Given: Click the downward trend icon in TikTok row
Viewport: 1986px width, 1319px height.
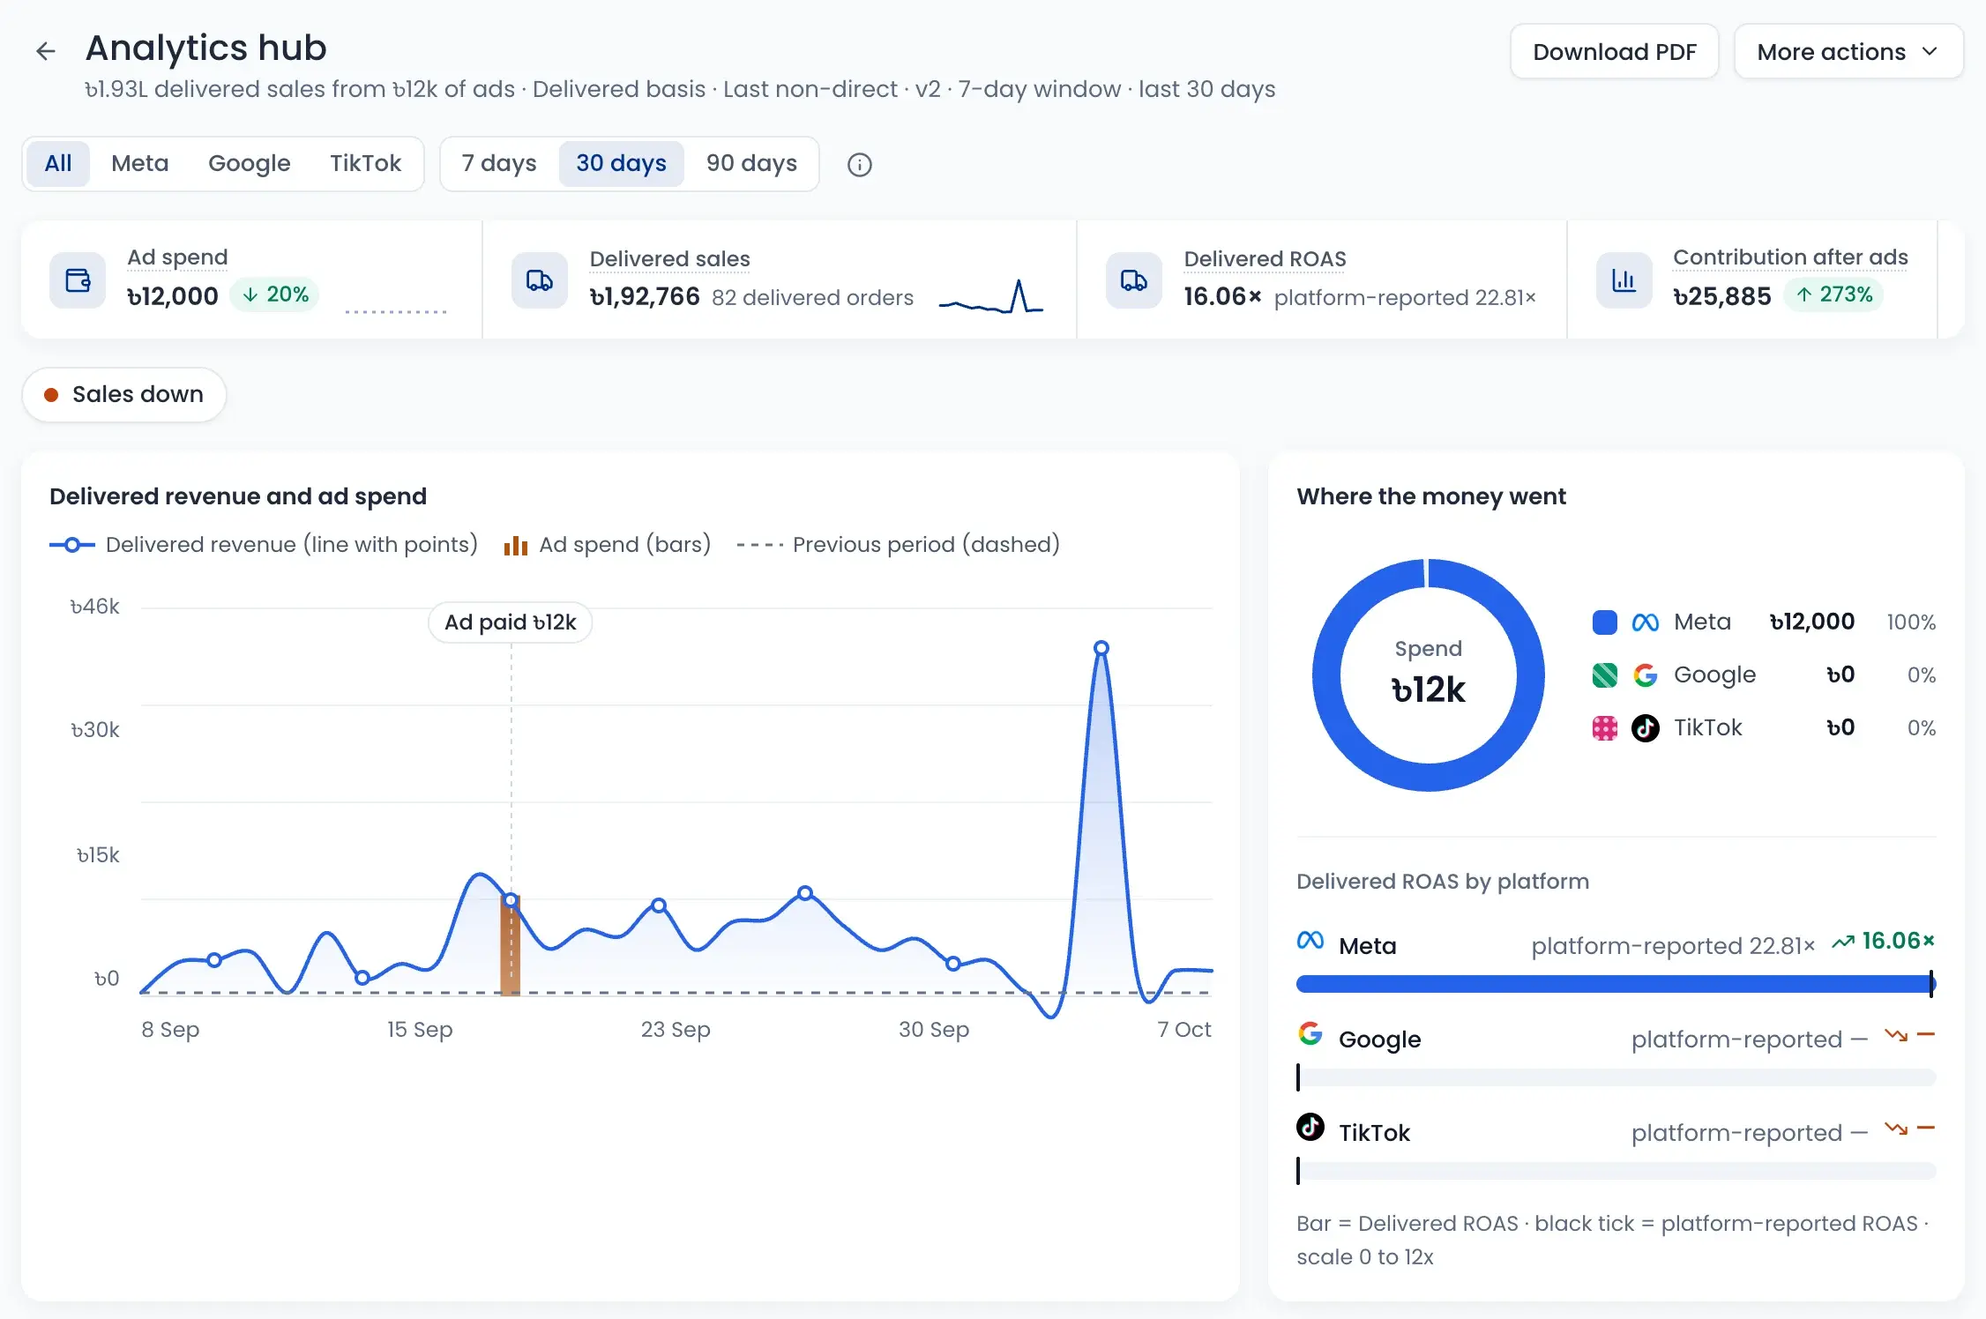Looking at the screenshot, I should [x=1896, y=1129].
